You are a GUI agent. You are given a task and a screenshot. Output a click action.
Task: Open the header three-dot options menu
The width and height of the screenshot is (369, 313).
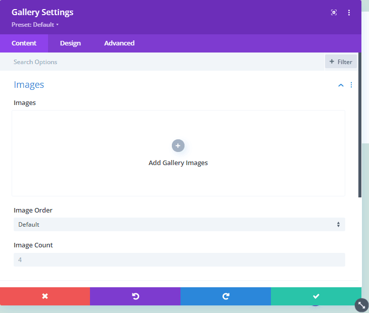349,13
